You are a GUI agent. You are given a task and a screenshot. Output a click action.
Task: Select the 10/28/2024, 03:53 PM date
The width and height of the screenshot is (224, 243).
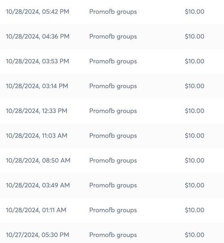[x=37, y=61]
